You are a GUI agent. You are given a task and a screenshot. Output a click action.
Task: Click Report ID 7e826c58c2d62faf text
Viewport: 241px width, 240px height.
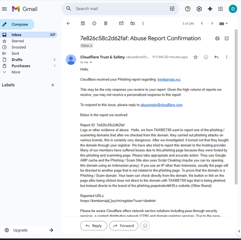102,125
